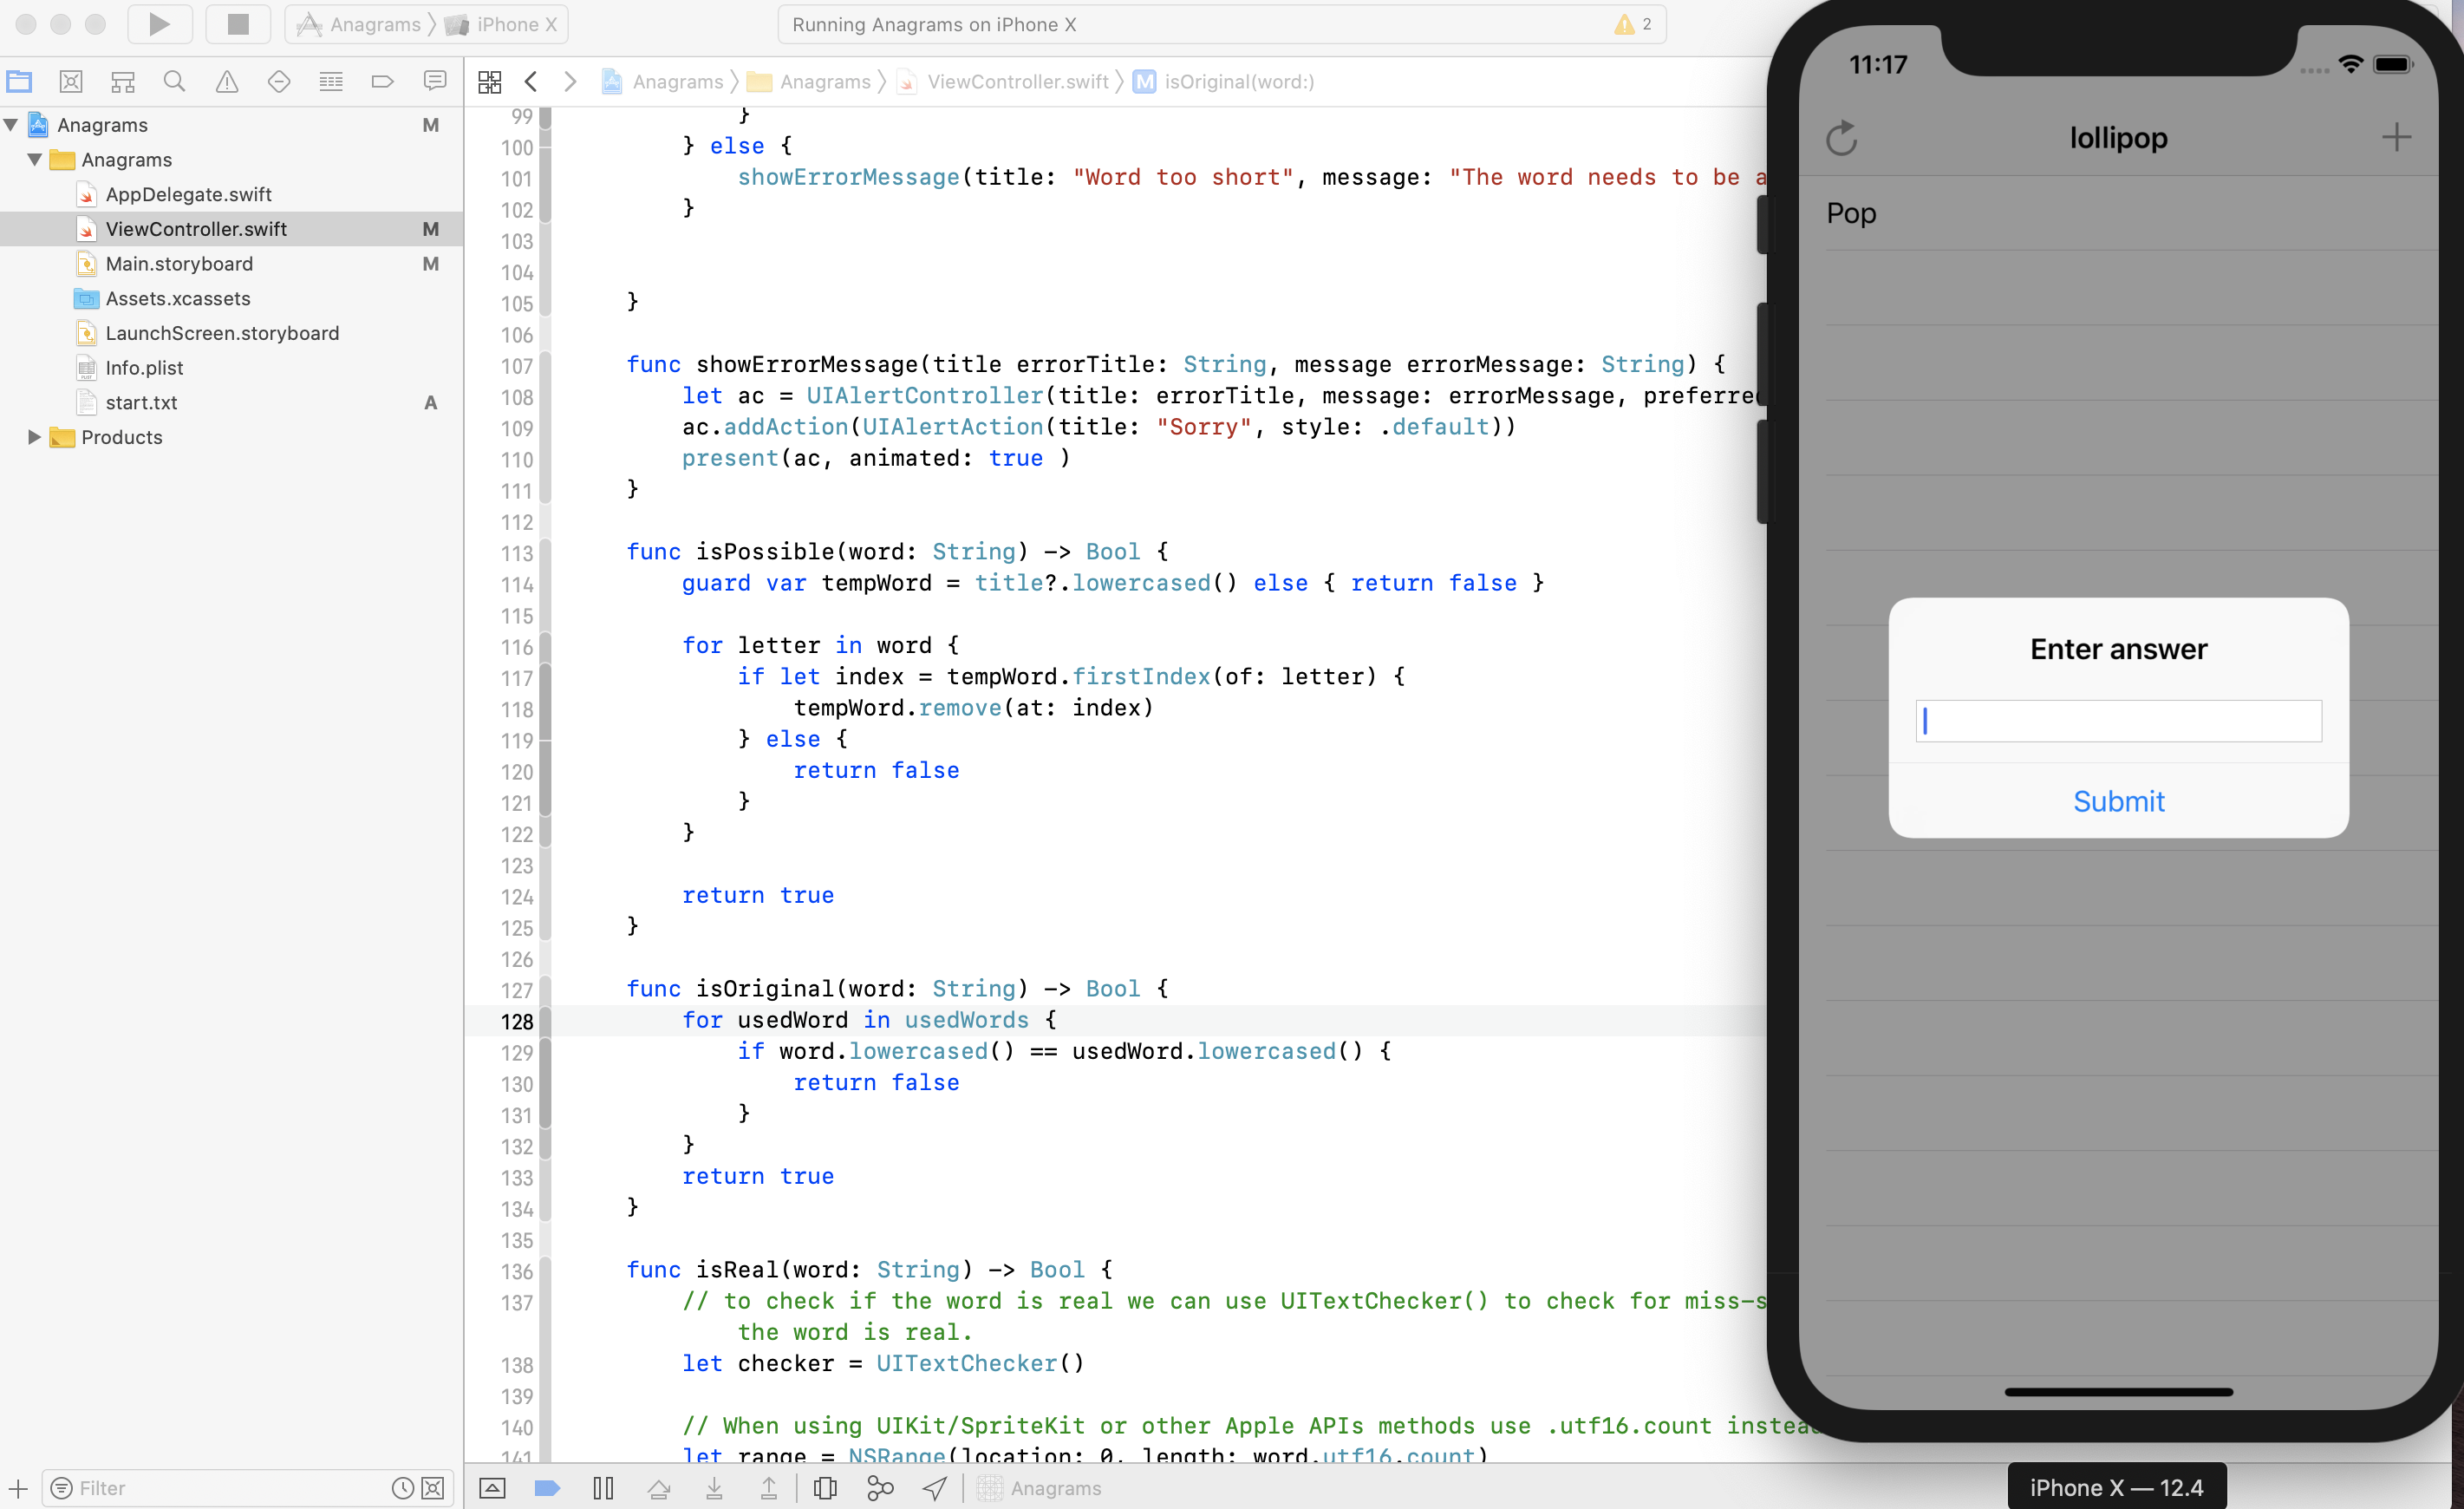
Task: Select the breakpoint toggle icon
Action: point(549,1488)
